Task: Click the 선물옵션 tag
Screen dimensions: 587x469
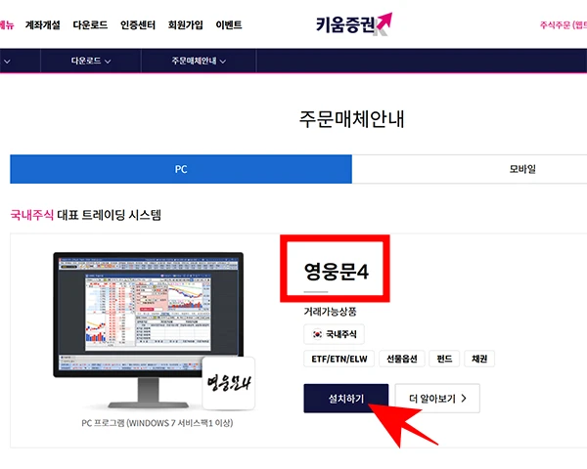Action: (x=402, y=359)
